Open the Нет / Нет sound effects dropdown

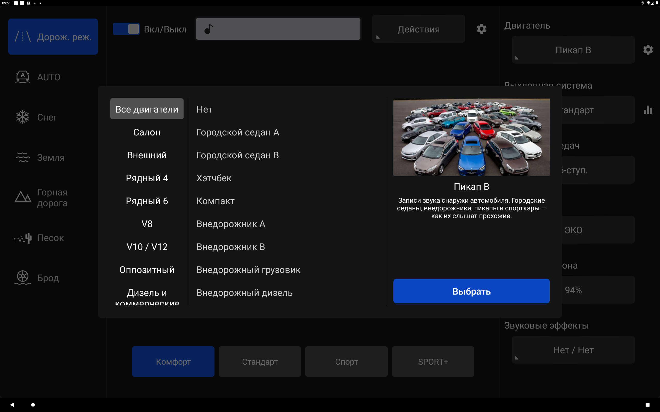click(x=573, y=350)
